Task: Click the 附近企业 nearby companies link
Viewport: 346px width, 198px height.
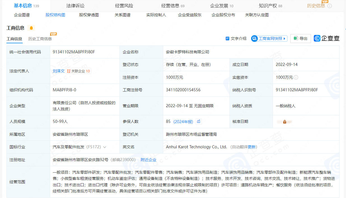Action: (x=148, y=160)
